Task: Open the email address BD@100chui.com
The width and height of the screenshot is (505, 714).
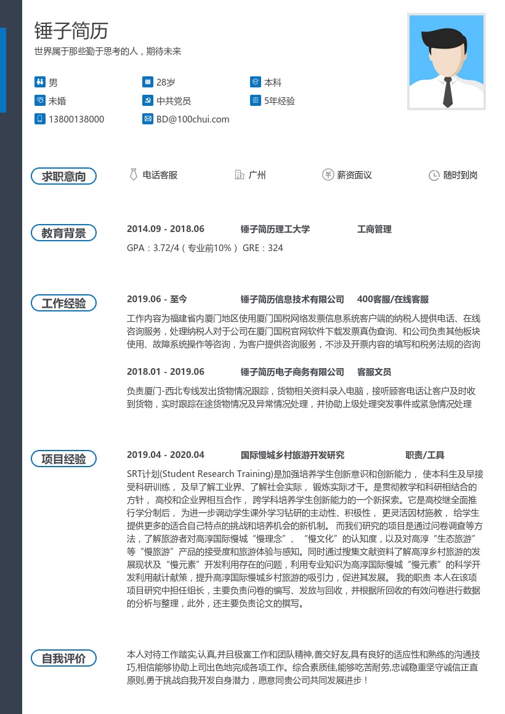Action: tap(192, 119)
